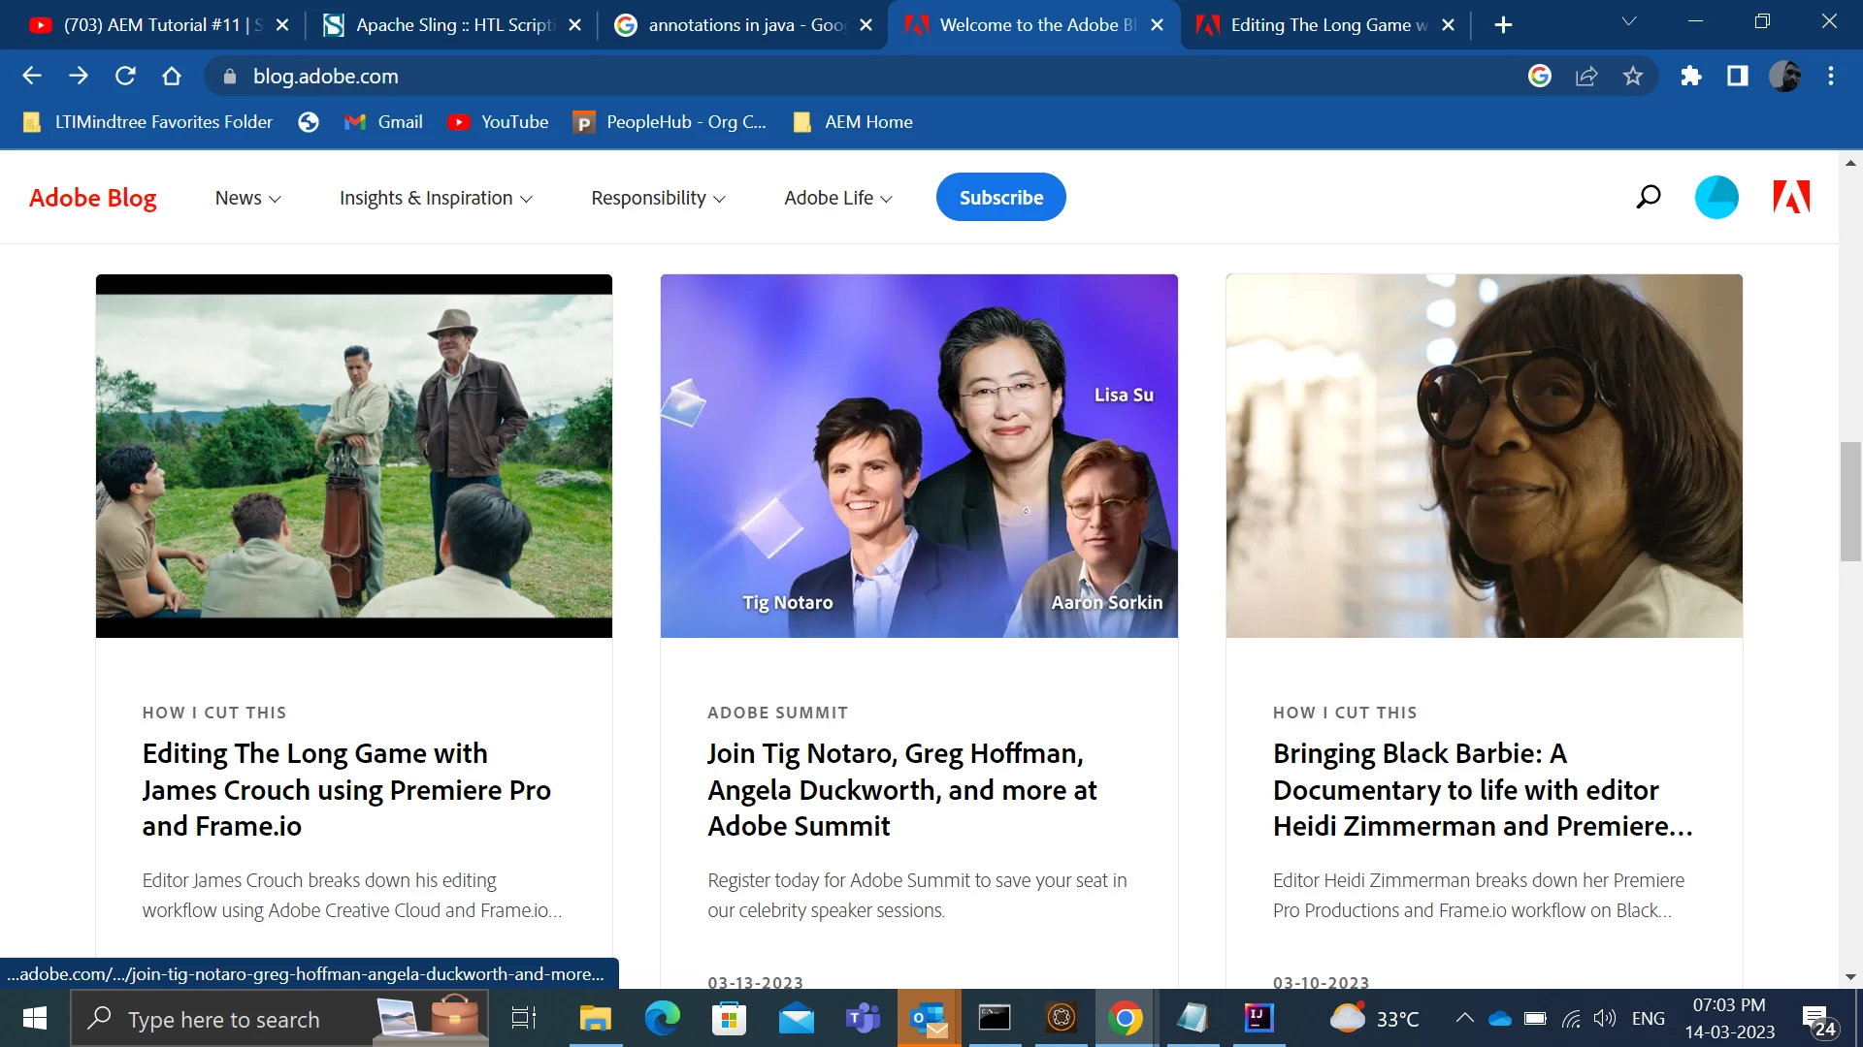Expand the Adobe Life dropdown
1863x1047 pixels.
click(x=837, y=198)
